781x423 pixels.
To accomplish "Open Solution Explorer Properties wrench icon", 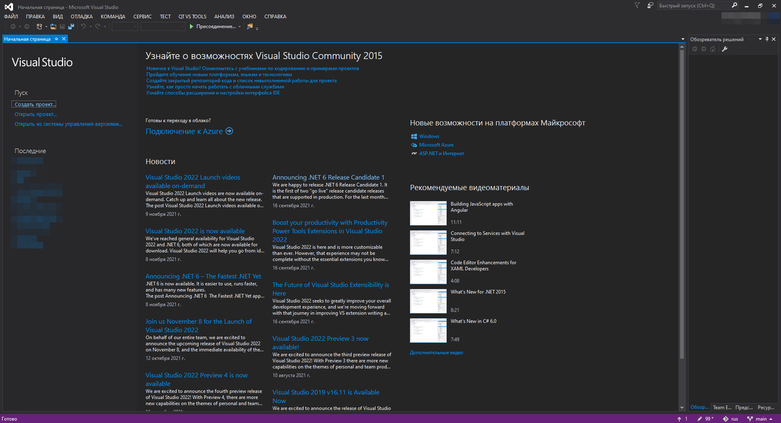I will coord(724,49).
